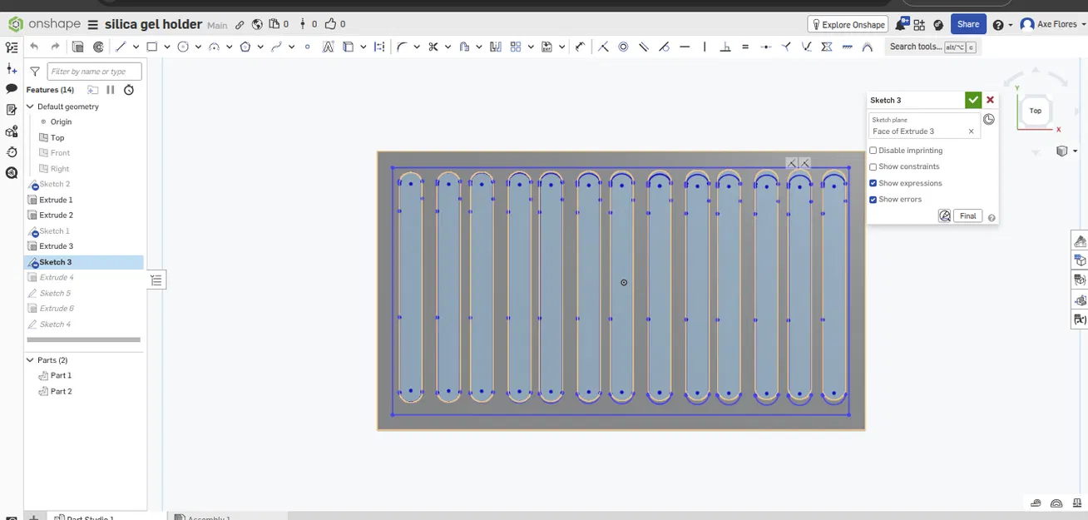This screenshot has width=1088, height=520.
Task: Uncheck Show errors checkbox
Action: 873,200
